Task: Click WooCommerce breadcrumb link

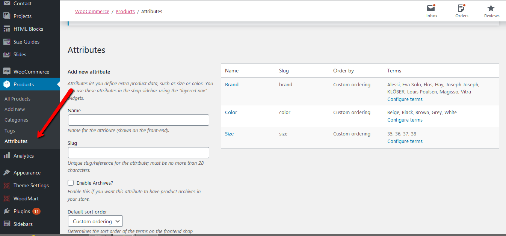Action: tap(92, 11)
